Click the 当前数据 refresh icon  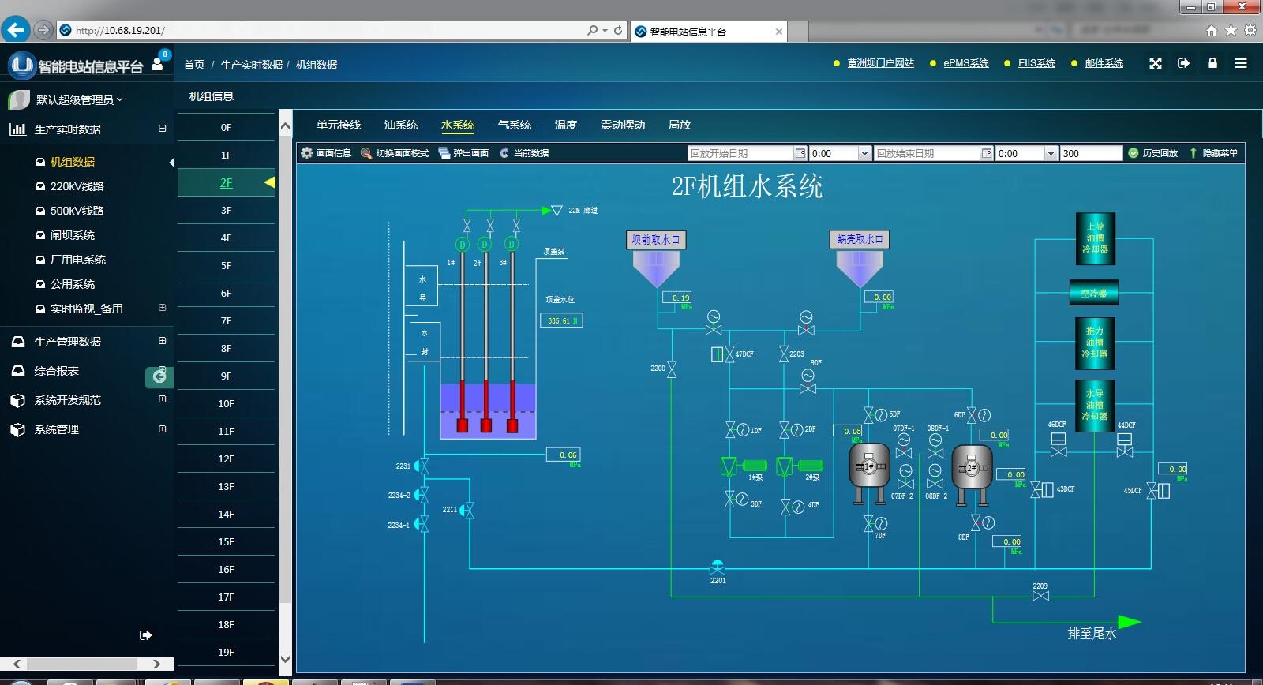coord(504,153)
